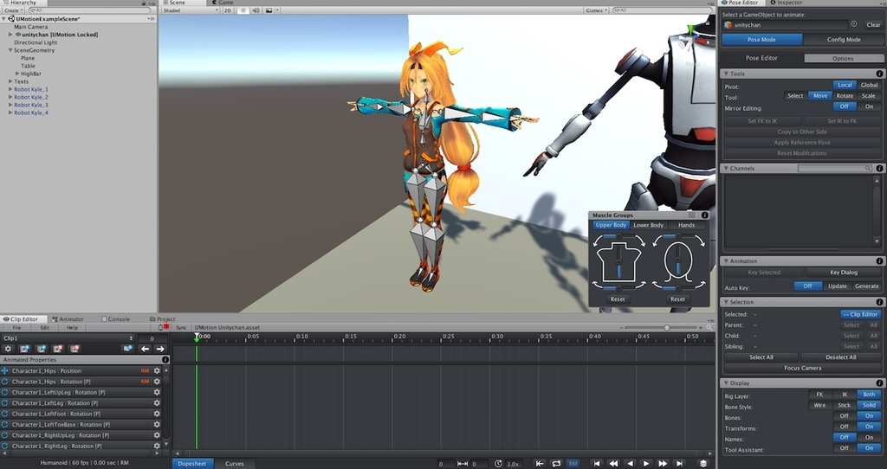Click the Selection section info icon
The width and height of the screenshot is (887, 469).
click(x=880, y=302)
